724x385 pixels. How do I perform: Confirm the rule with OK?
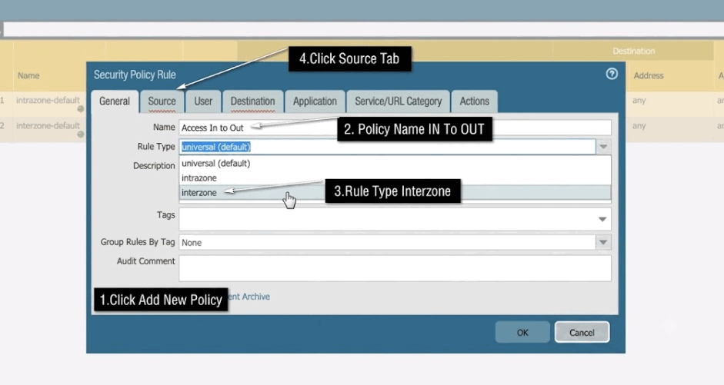(x=522, y=333)
